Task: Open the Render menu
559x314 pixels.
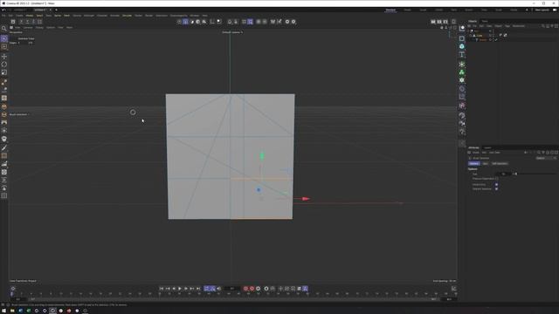Action: (x=148, y=16)
